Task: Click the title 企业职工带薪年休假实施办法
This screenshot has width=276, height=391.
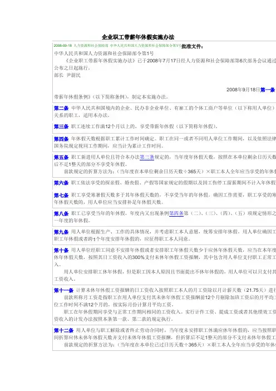Action: [138, 37]
